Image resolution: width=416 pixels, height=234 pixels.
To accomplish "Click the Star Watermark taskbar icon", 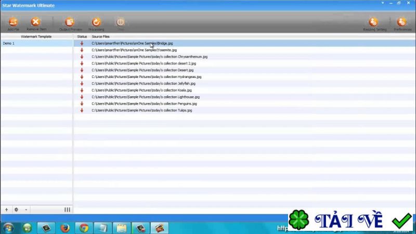I will pos(160,228).
